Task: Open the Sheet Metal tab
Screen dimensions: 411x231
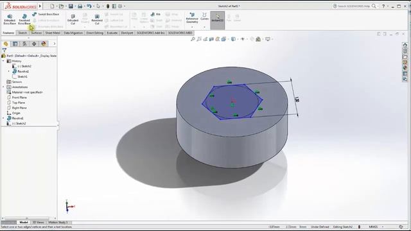Action: [53, 33]
